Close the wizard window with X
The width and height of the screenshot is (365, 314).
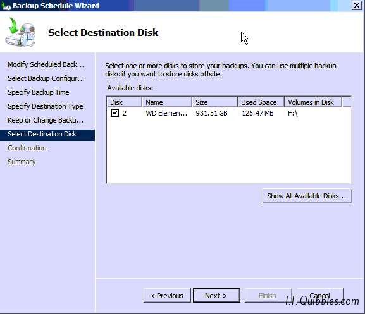pyautogui.click(x=356, y=5)
